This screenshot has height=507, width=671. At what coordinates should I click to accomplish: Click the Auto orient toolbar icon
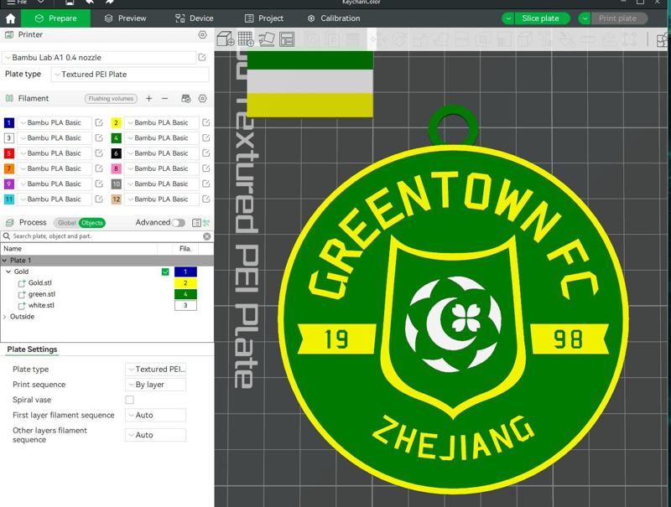266,39
